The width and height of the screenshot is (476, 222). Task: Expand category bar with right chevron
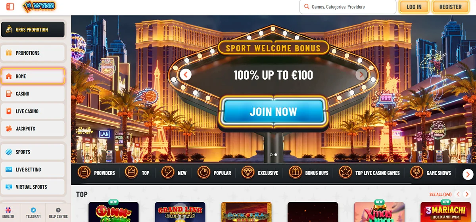tap(468, 174)
